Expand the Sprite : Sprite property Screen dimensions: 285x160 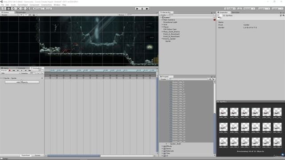(1, 78)
